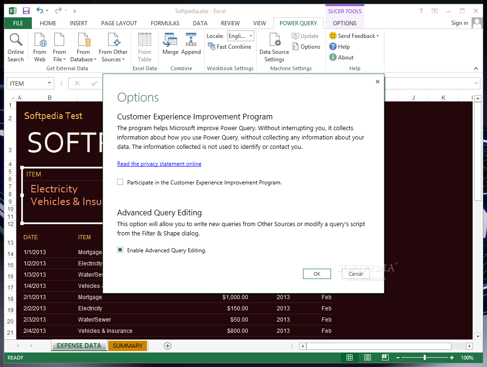Check Participate in Customer Experience Improvement Program
487x367 pixels.
click(120, 182)
